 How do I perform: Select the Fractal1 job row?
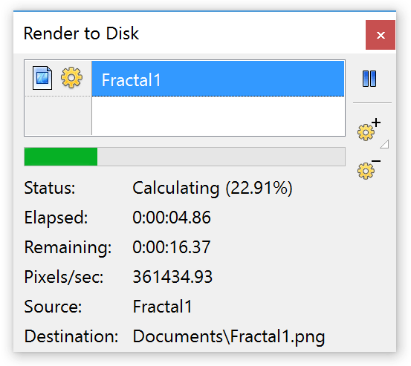pyautogui.click(x=218, y=79)
